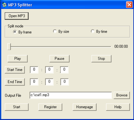
Task: Visit the Homepage link button
Action: [x=85, y=107]
